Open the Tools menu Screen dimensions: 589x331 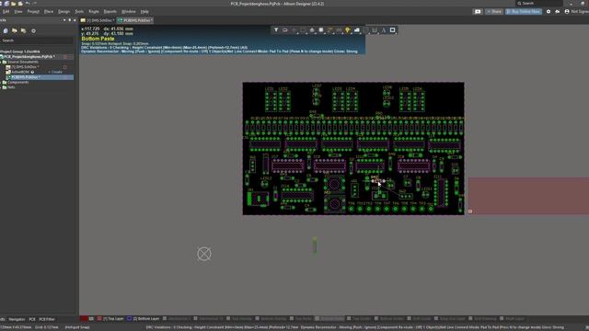click(79, 12)
